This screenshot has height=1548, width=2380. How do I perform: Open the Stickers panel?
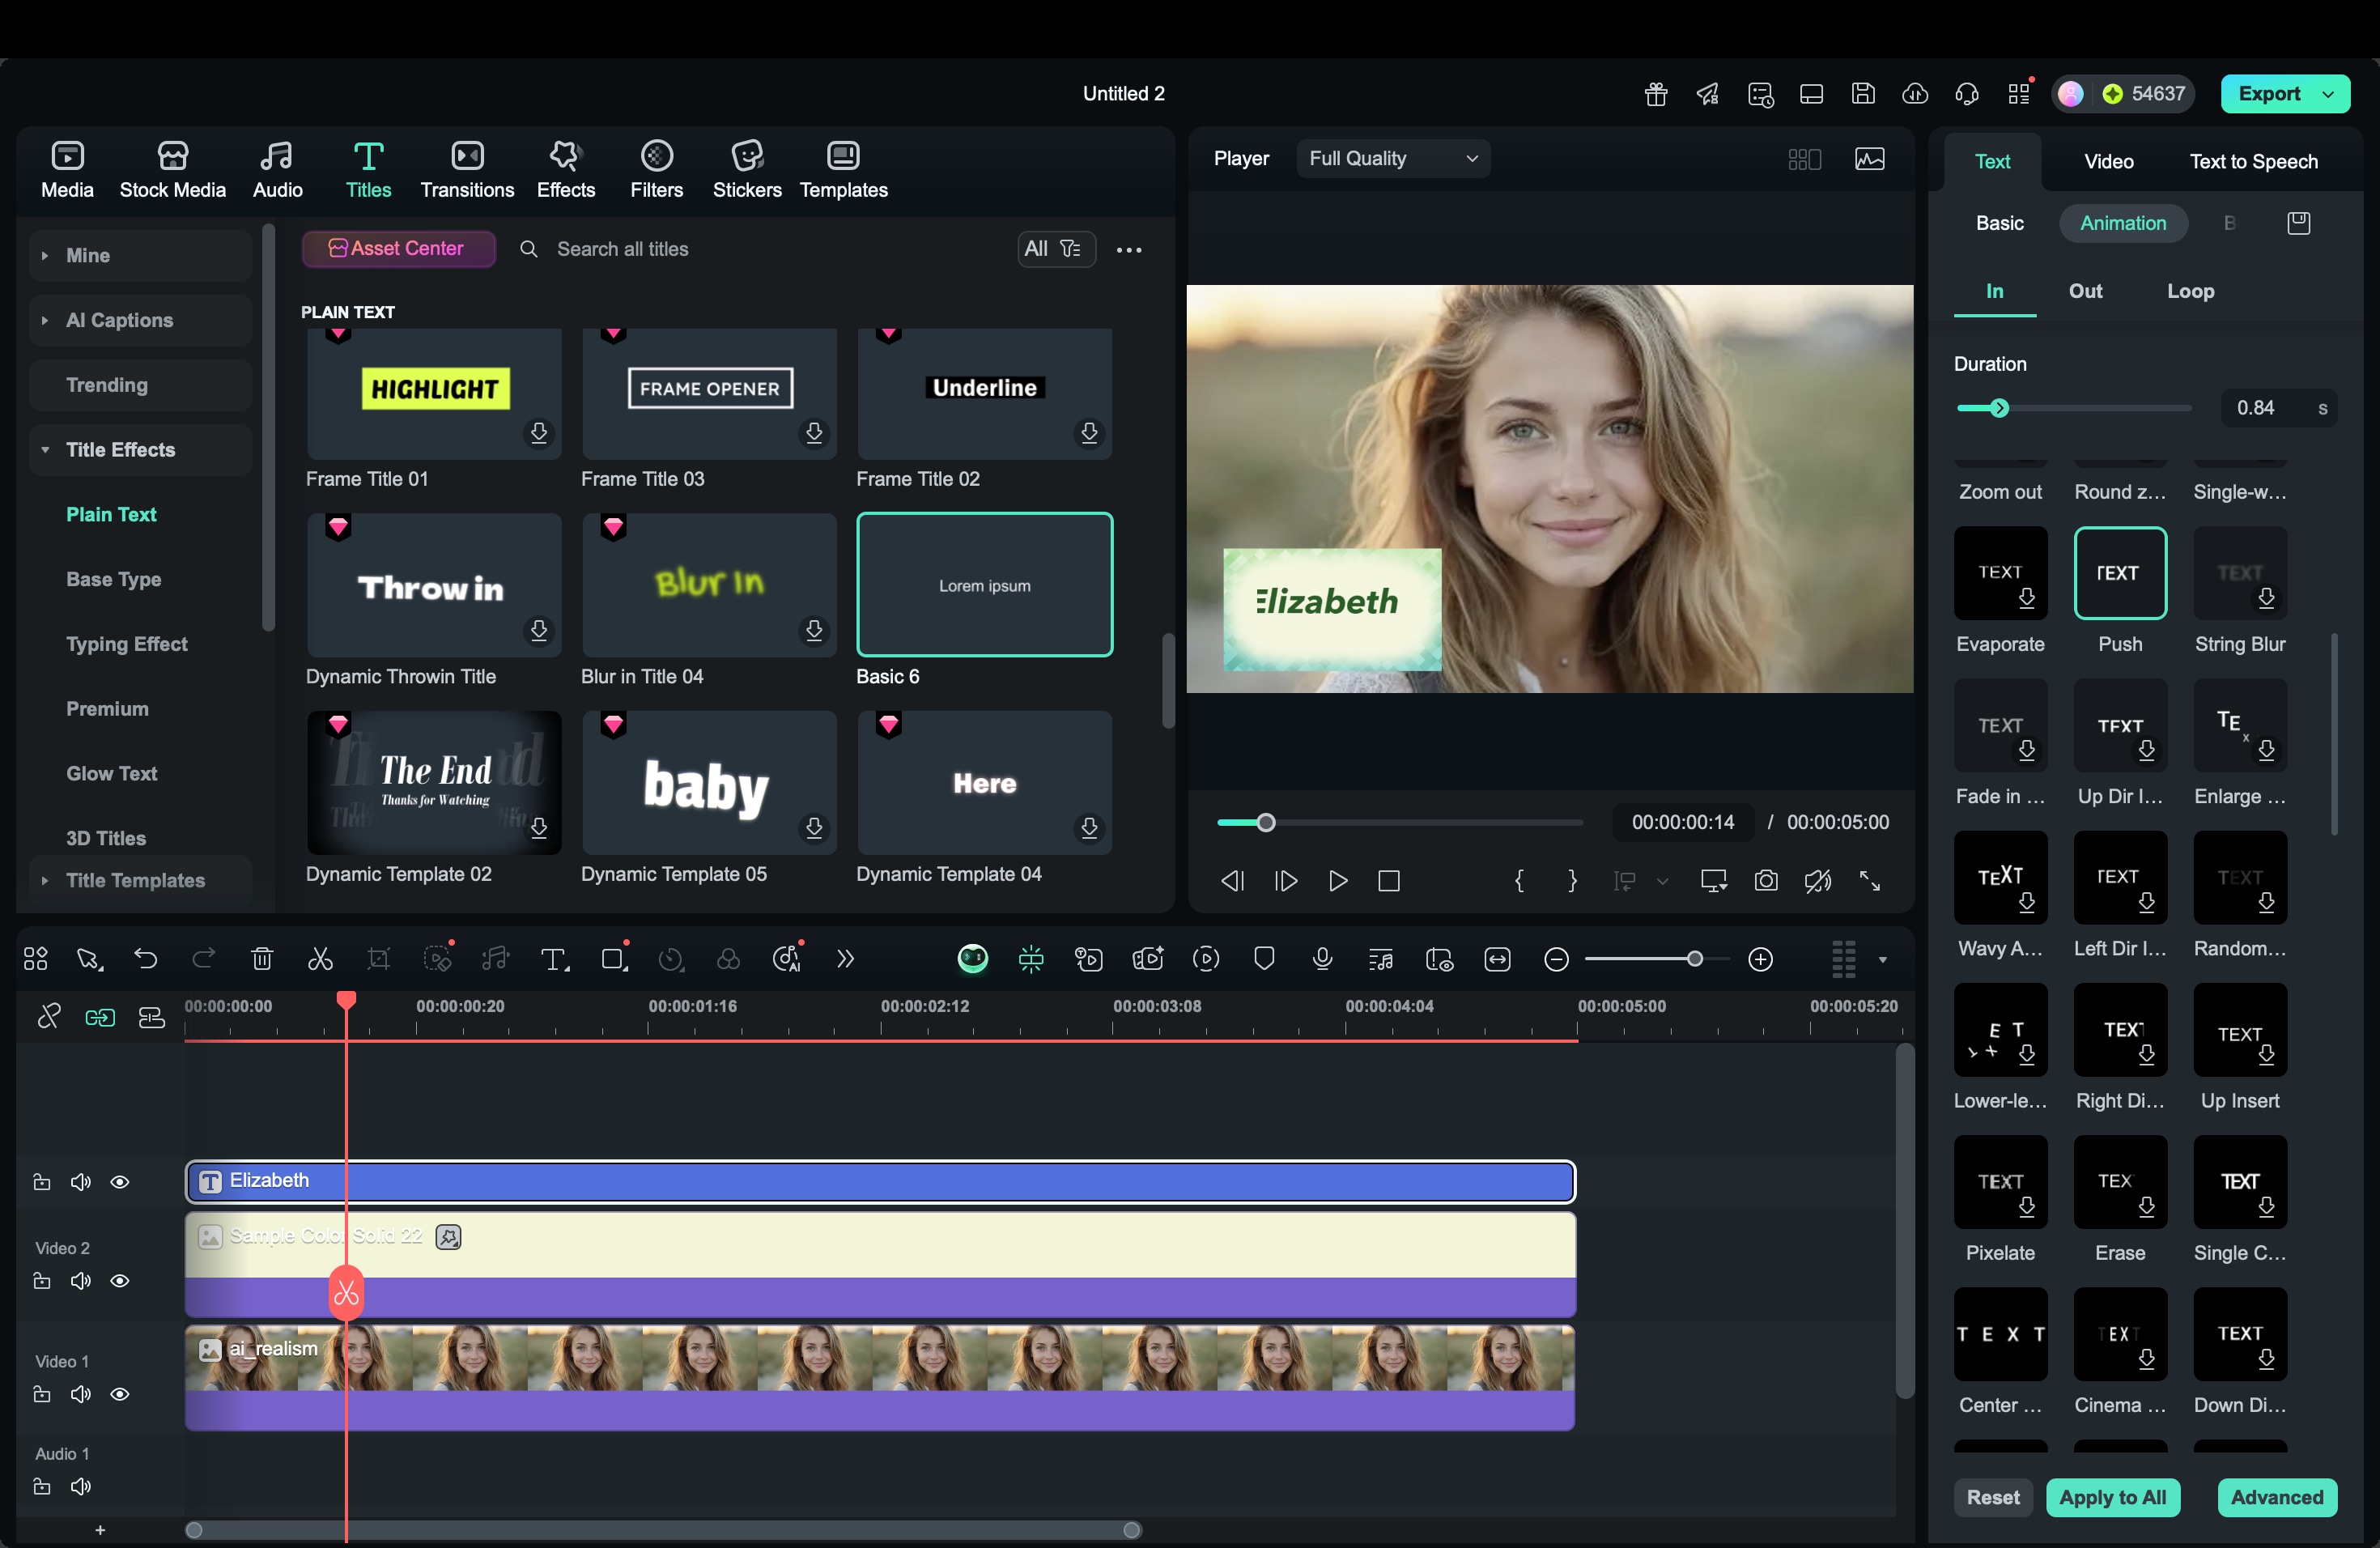(x=746, y=169)
